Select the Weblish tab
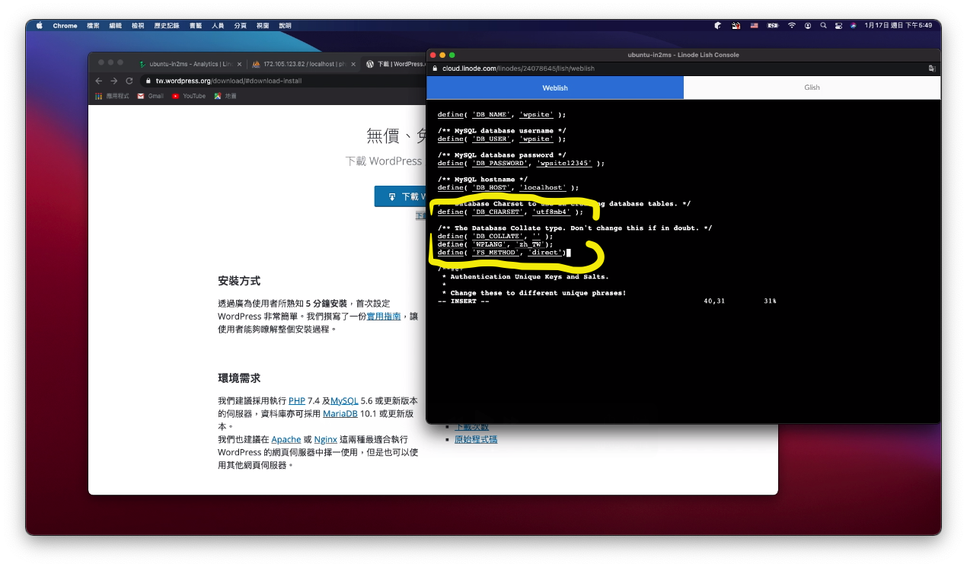Image resolution: width=967 pixels, height=567 pixels. (x=555, y=88)
